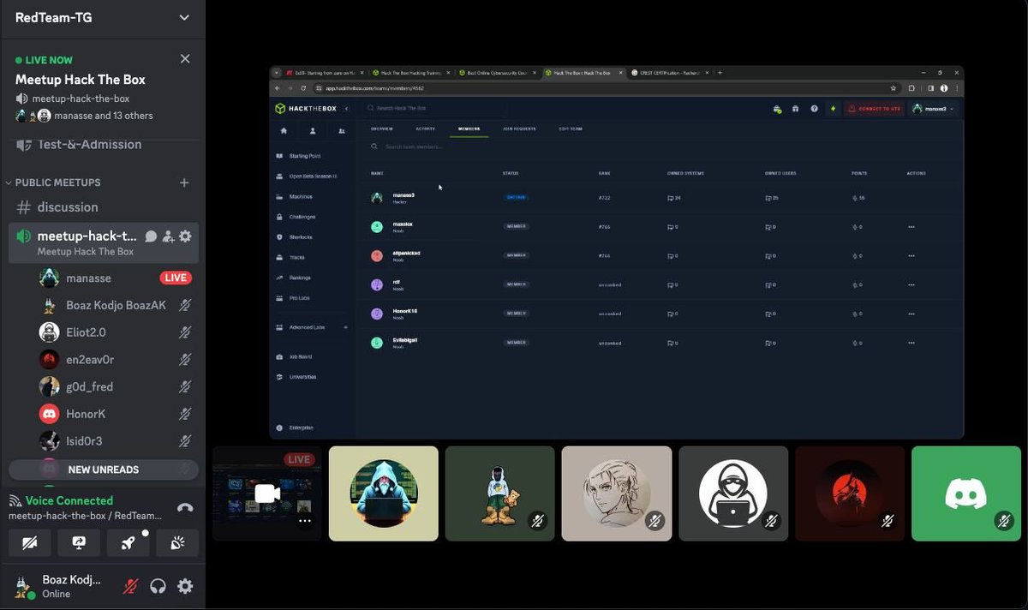Click the Boaz Kodj... user profile area

coord(58,587)
